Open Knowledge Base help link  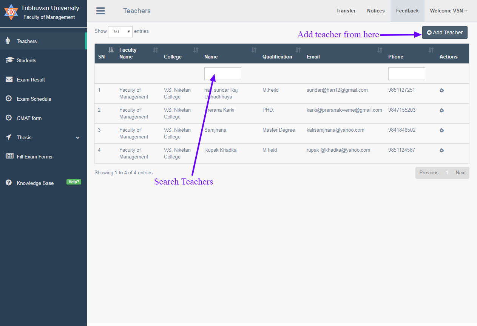point(35,183)
